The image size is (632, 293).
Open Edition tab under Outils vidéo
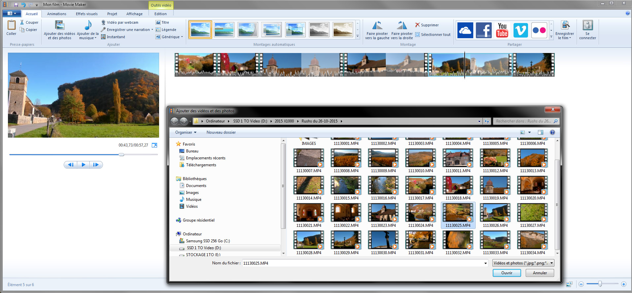(160, 14)
